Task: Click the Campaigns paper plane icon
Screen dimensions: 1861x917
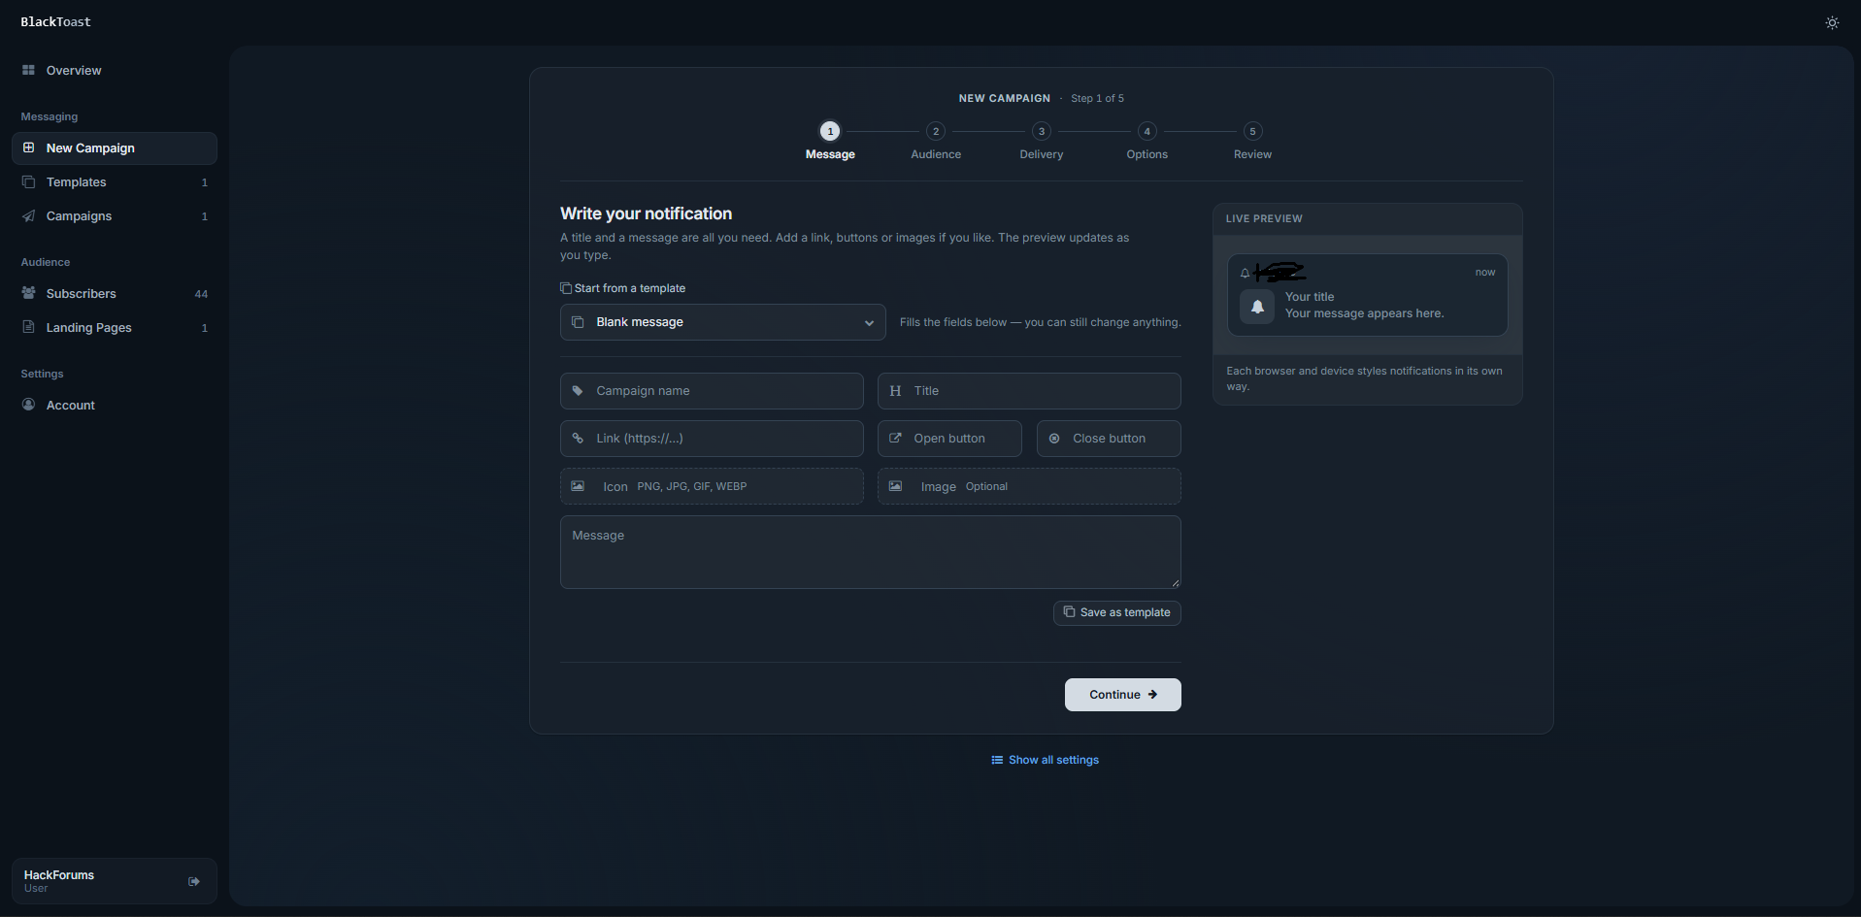Action: (28, 215)
